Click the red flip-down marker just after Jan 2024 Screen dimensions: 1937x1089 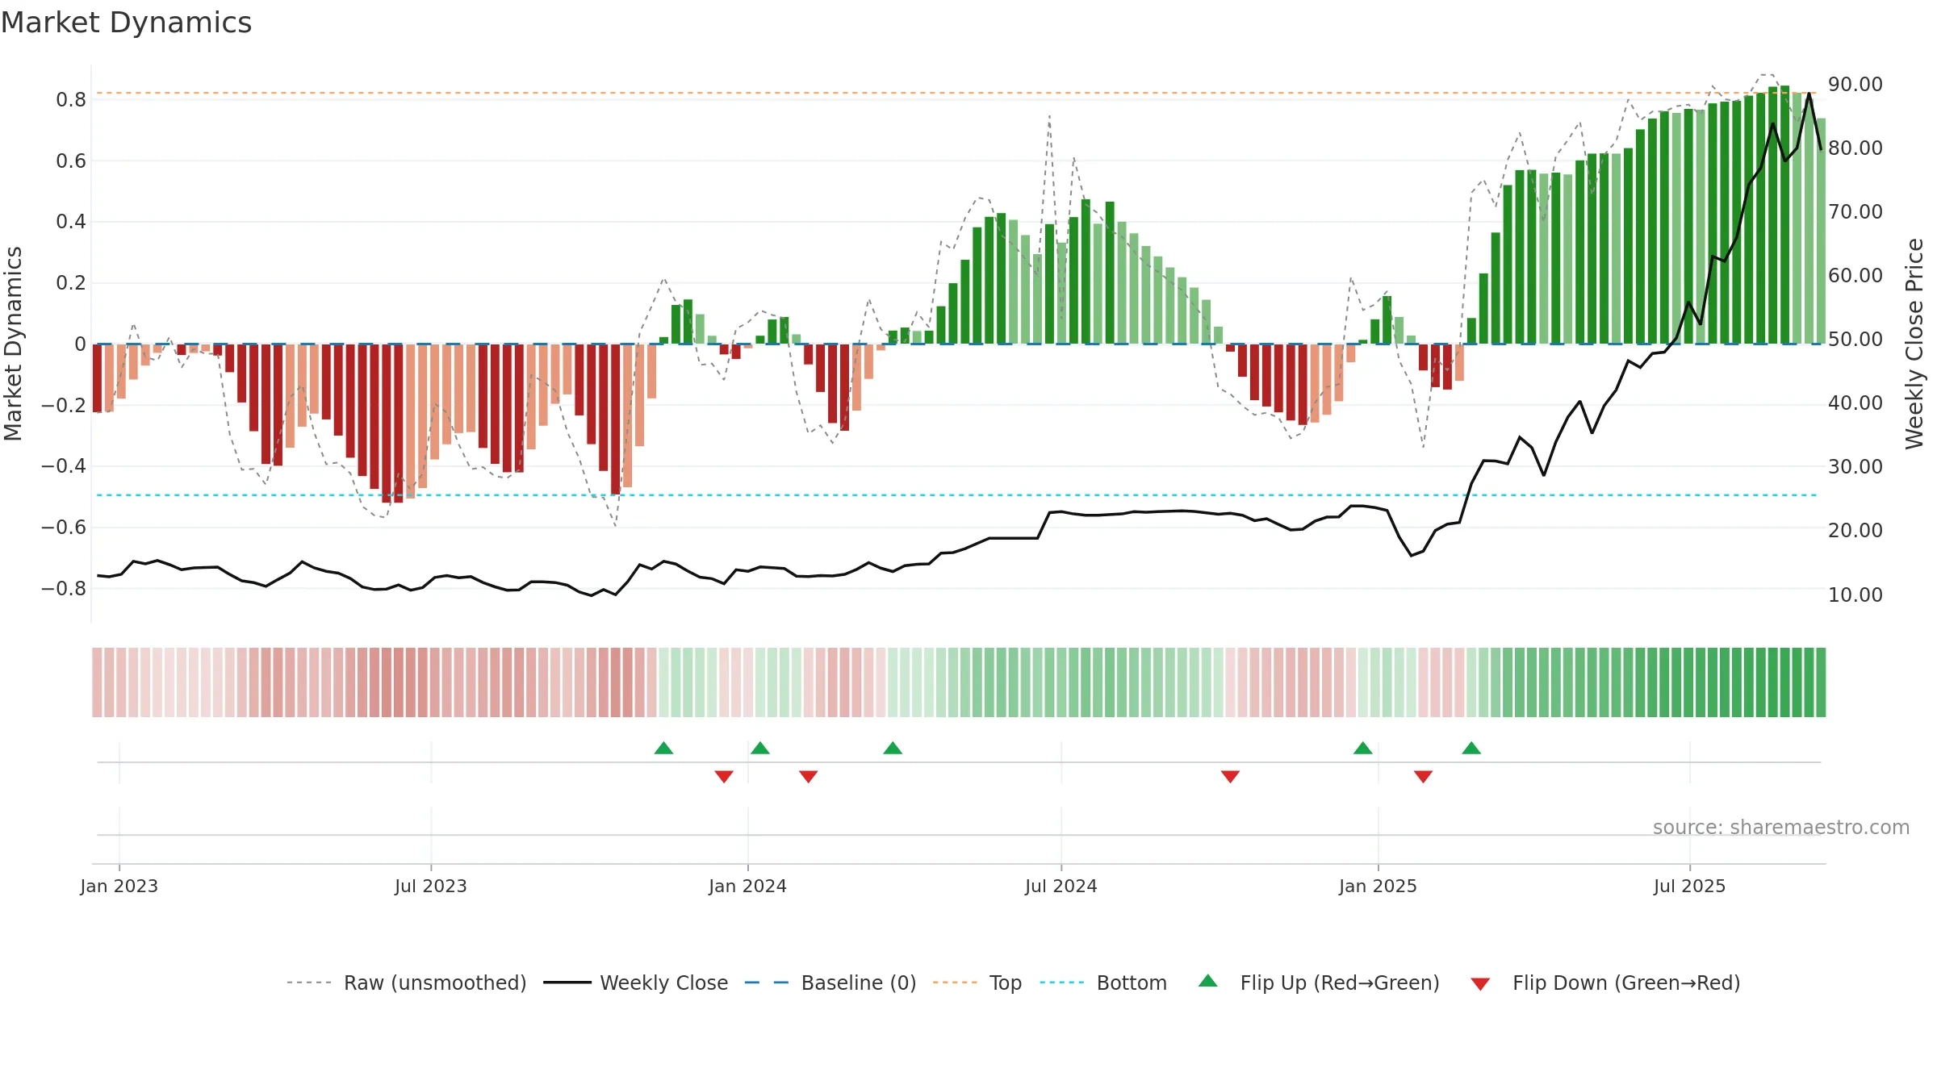pyautogui.click(x=809, y=776)
